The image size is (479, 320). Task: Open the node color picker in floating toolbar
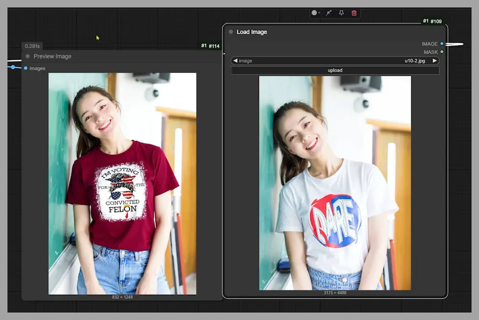(316, 13)
